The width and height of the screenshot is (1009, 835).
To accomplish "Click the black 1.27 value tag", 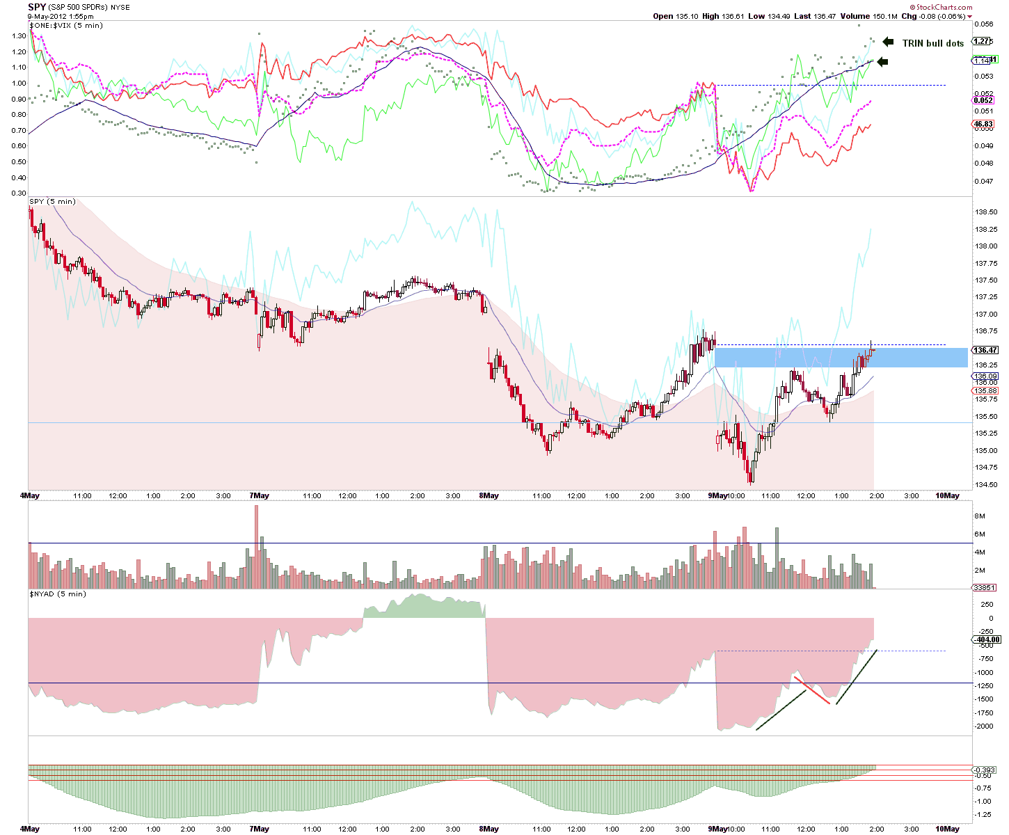I will pos(982,41).
